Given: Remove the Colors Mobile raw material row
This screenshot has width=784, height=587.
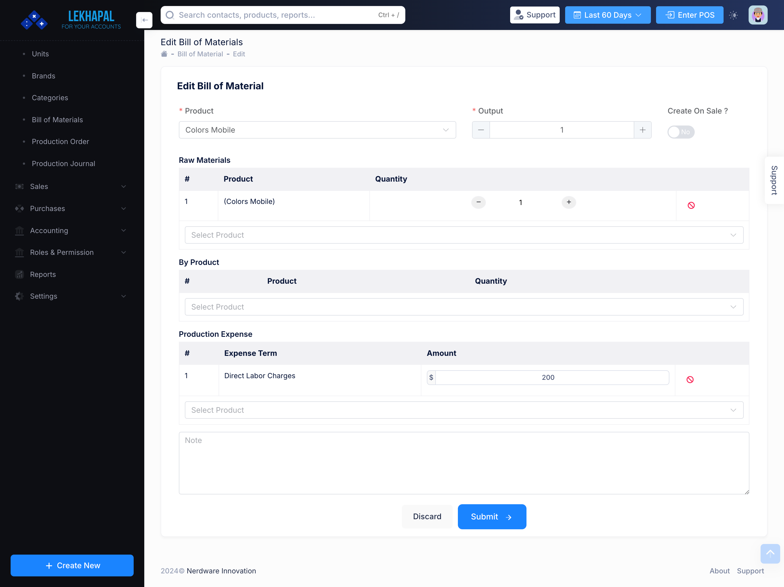Looking at the screenshot, I should [x=691, y=205].
